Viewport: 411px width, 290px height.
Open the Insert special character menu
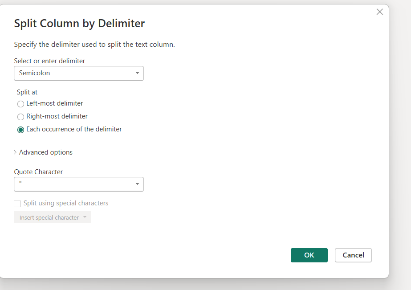52,217
